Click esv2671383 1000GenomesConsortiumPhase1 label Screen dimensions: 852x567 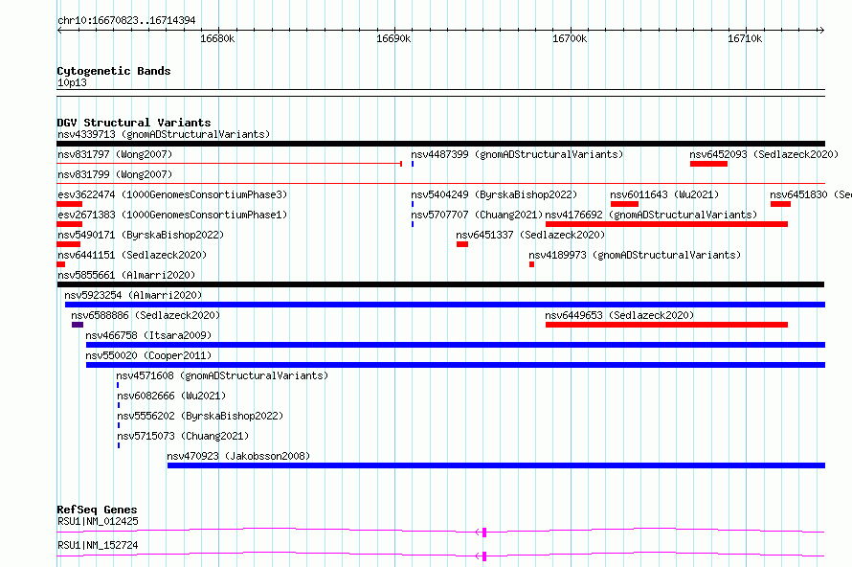click(x=172, y=215)
